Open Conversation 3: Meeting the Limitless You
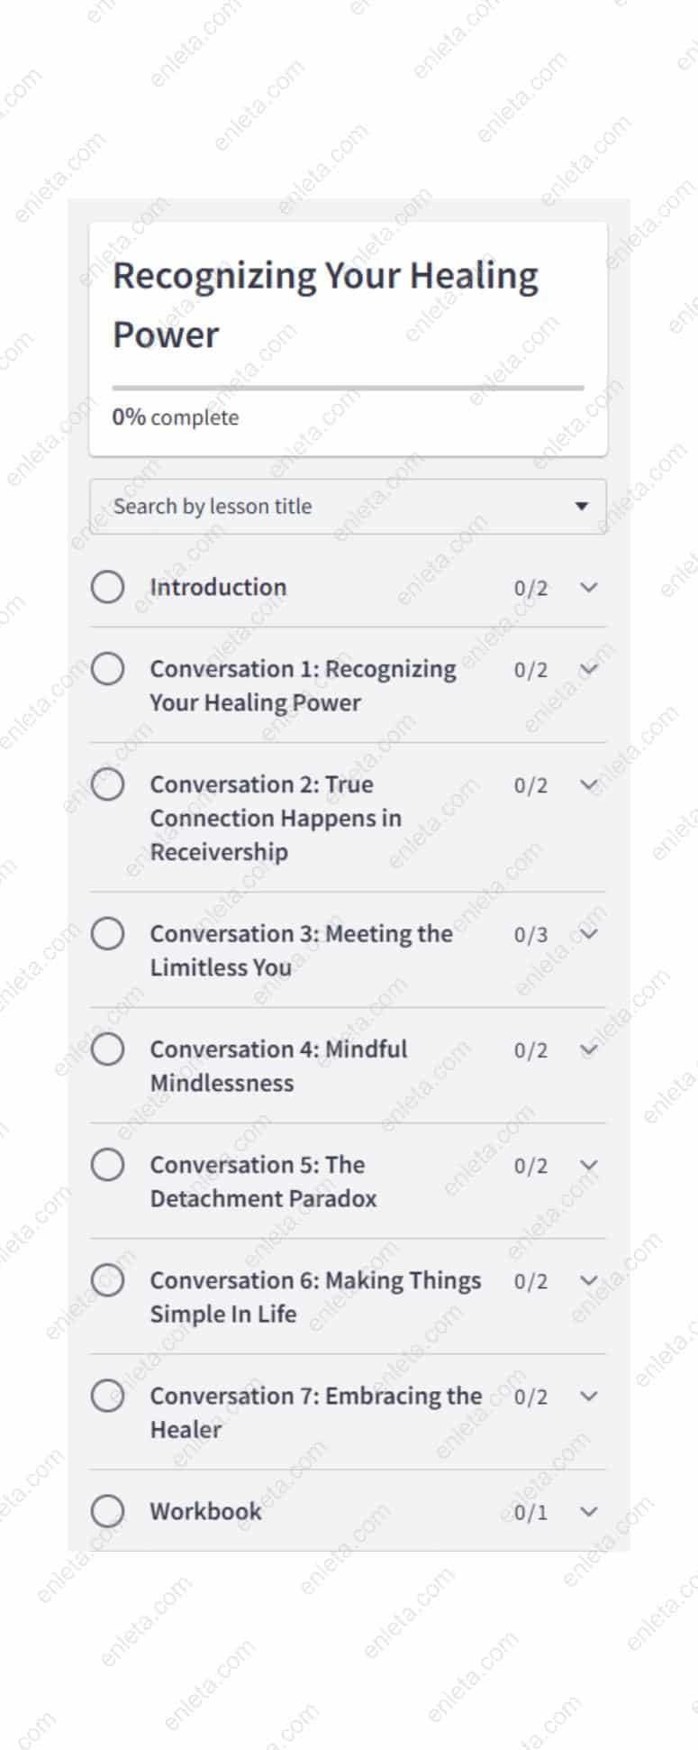The width and height of the screenshot is (698, 1750). [301, 949]
